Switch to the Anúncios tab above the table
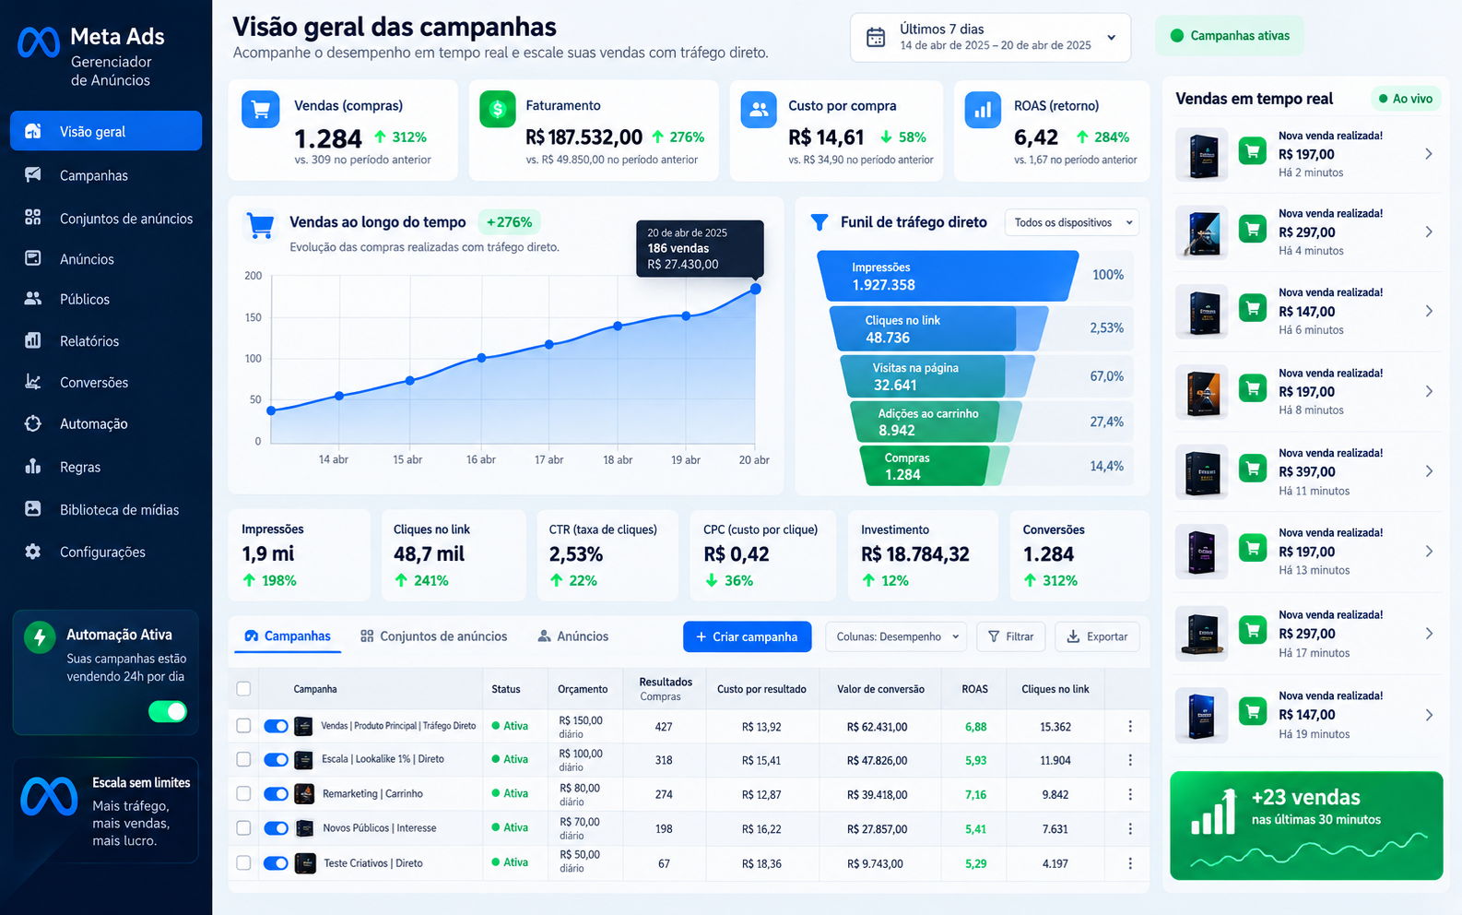Screen dimensions: 1462x915 pyautogui.click(x=572, y=636)
